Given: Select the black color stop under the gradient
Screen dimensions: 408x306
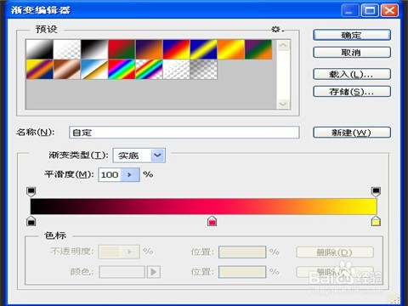Looking at the screenshot, I should pyautogui.click(x=31, y=221).
